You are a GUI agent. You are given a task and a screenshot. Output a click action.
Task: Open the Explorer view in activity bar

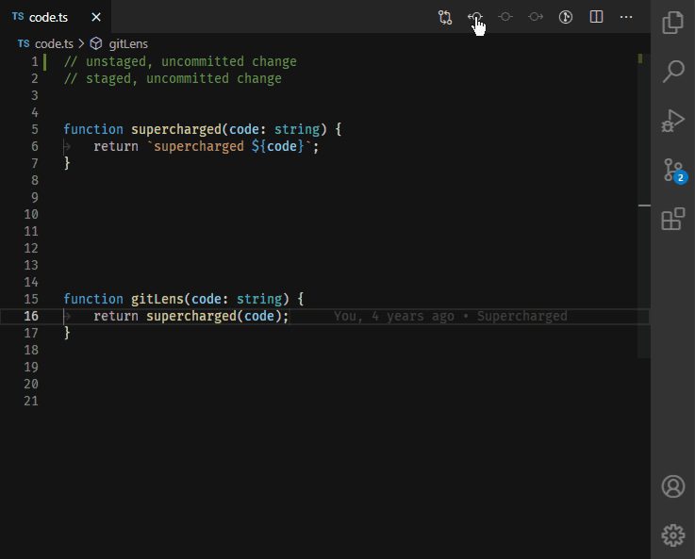[672, 23]
